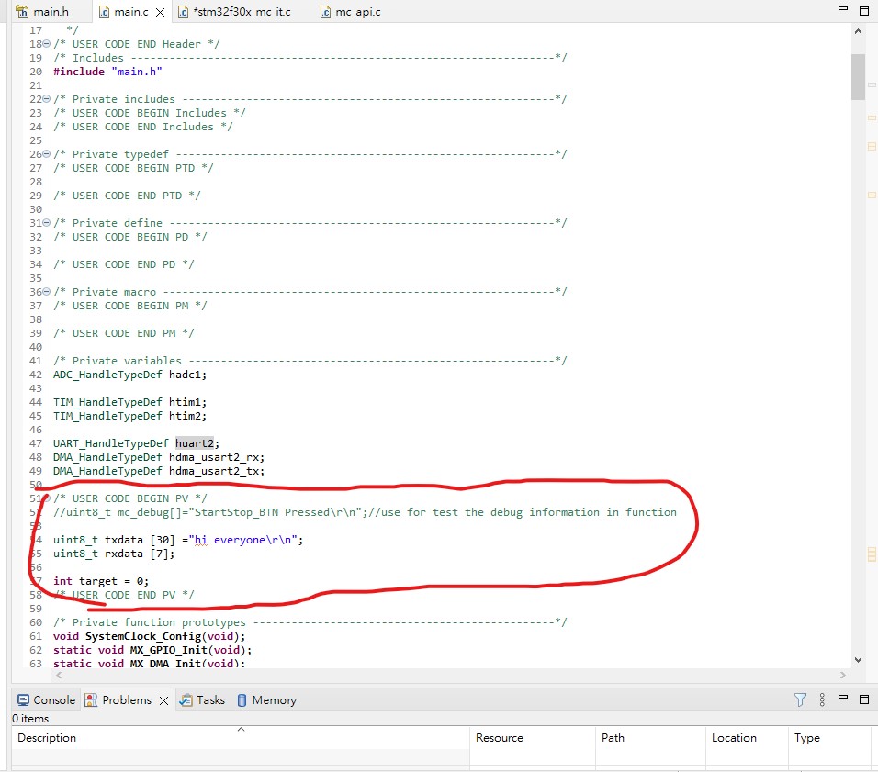
Task: Sort problems by the Description column header
Action: (46, 737)
